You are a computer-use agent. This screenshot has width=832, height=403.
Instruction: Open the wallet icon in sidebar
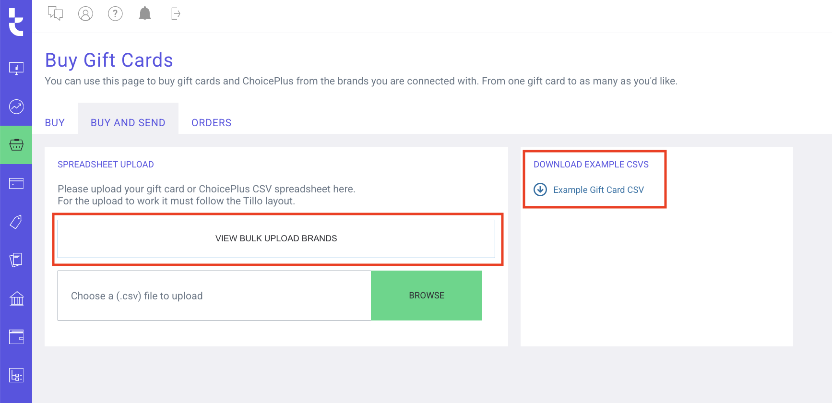tap(16, 337)
